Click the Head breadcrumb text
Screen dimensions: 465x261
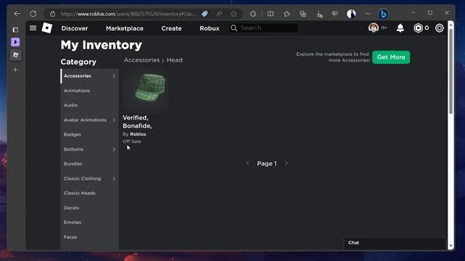point(174,60)
